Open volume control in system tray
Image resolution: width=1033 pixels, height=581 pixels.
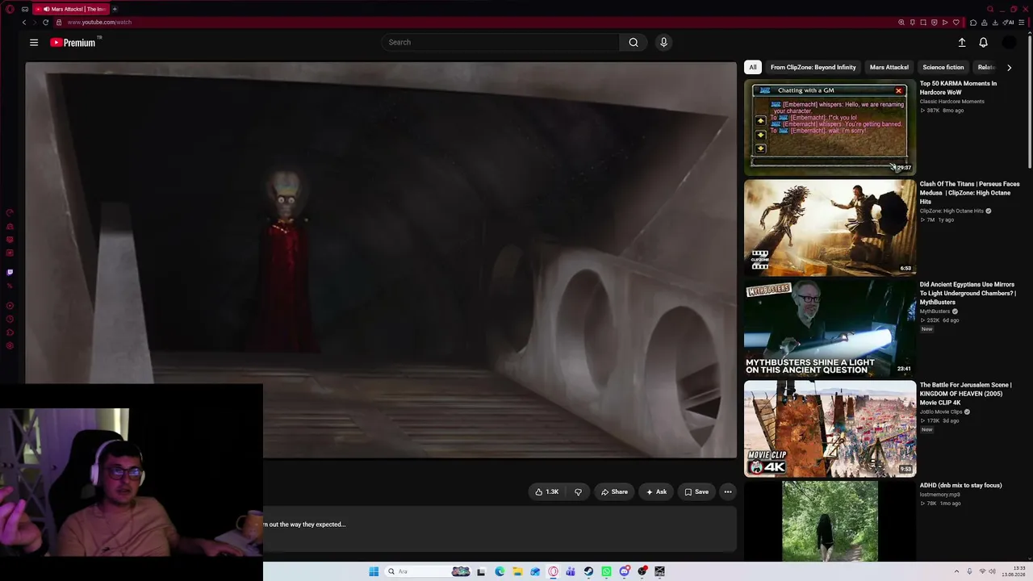993,571
